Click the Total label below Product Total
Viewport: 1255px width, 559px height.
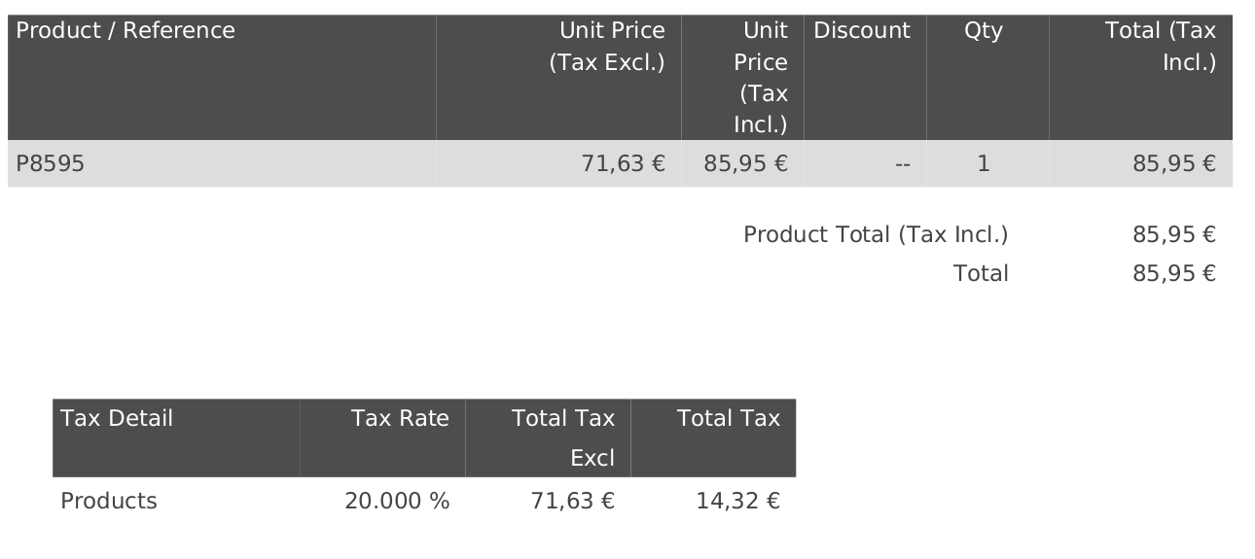[981, 273]
